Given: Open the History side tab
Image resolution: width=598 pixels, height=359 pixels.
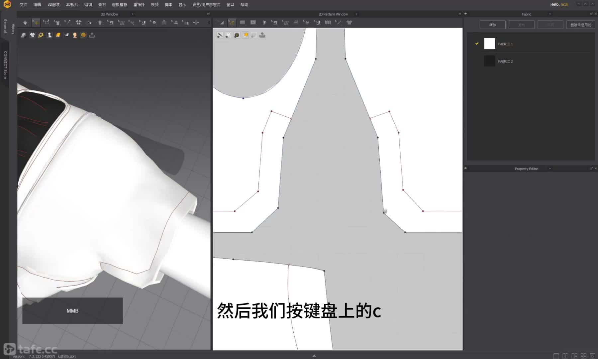Looking at the screenshot, I should (x=13, y=29).
